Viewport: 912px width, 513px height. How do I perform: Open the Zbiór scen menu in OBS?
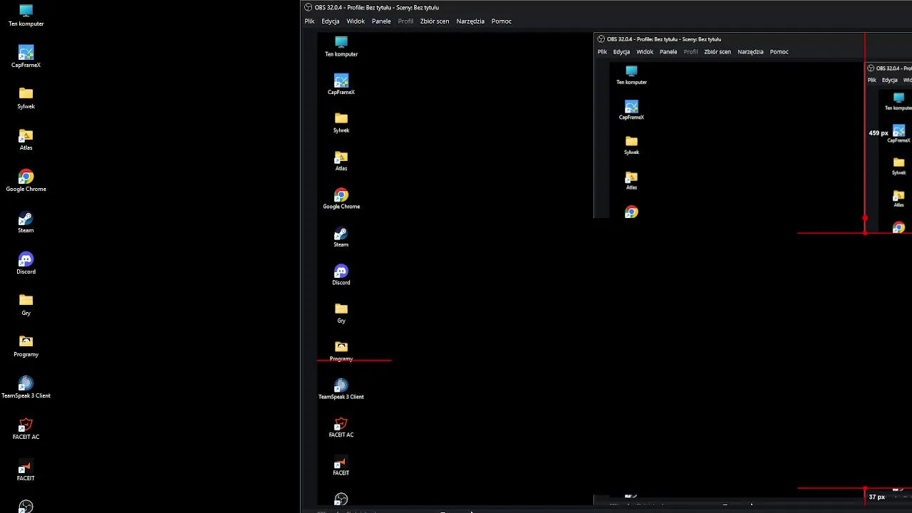(x=435, y=21)
